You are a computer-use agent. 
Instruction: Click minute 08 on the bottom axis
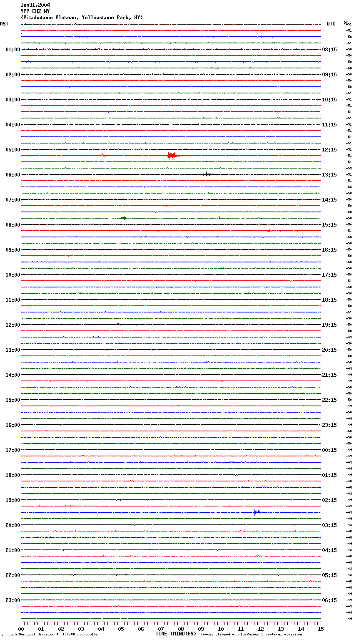(181, 629)
